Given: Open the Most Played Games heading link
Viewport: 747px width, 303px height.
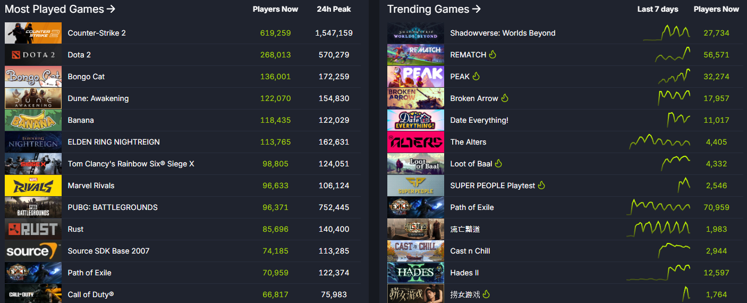Looking at the screenshot, I should point(60,9).
